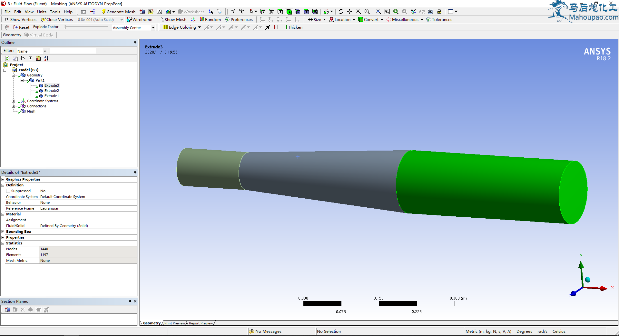
Task: Click the Refresh tree icon in Outline
Action: (x=7, y=58)
